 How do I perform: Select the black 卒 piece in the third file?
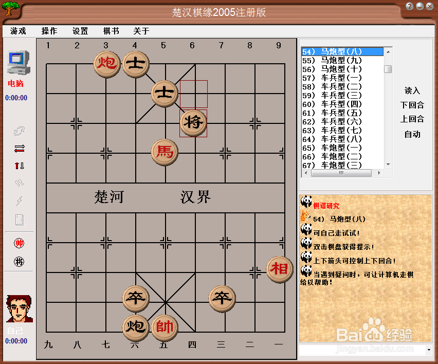[222, 299]
